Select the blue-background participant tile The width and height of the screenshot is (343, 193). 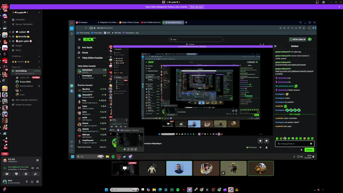click(179, 168)
